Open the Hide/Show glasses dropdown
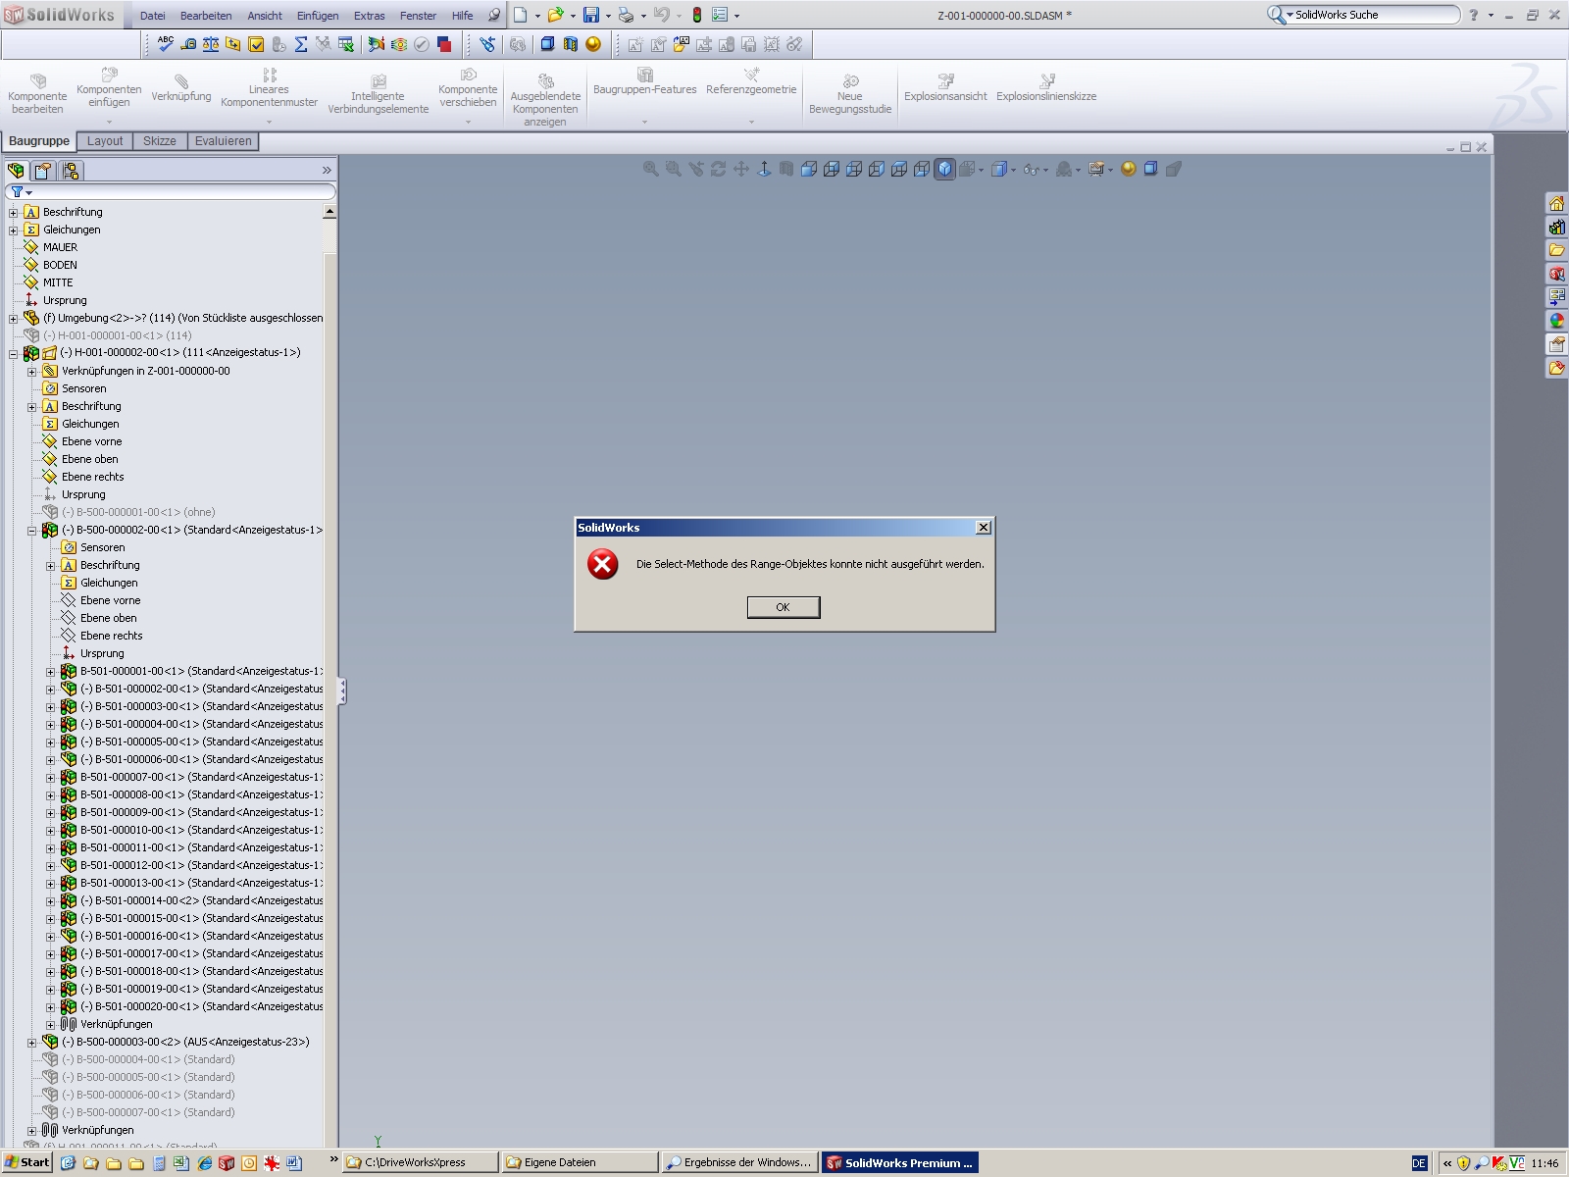 pos(1046,170)
